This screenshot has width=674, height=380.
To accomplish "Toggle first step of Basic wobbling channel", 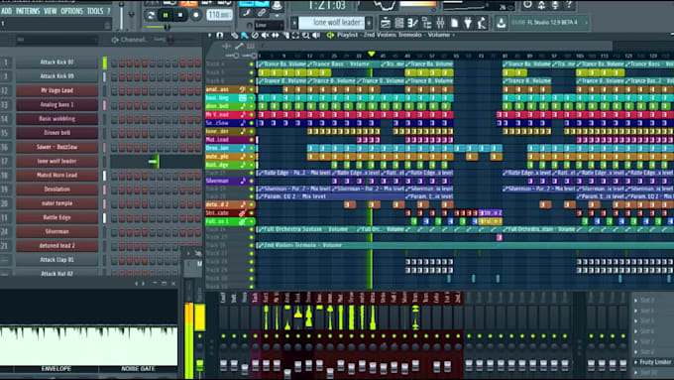I will [x=114, y=119].
